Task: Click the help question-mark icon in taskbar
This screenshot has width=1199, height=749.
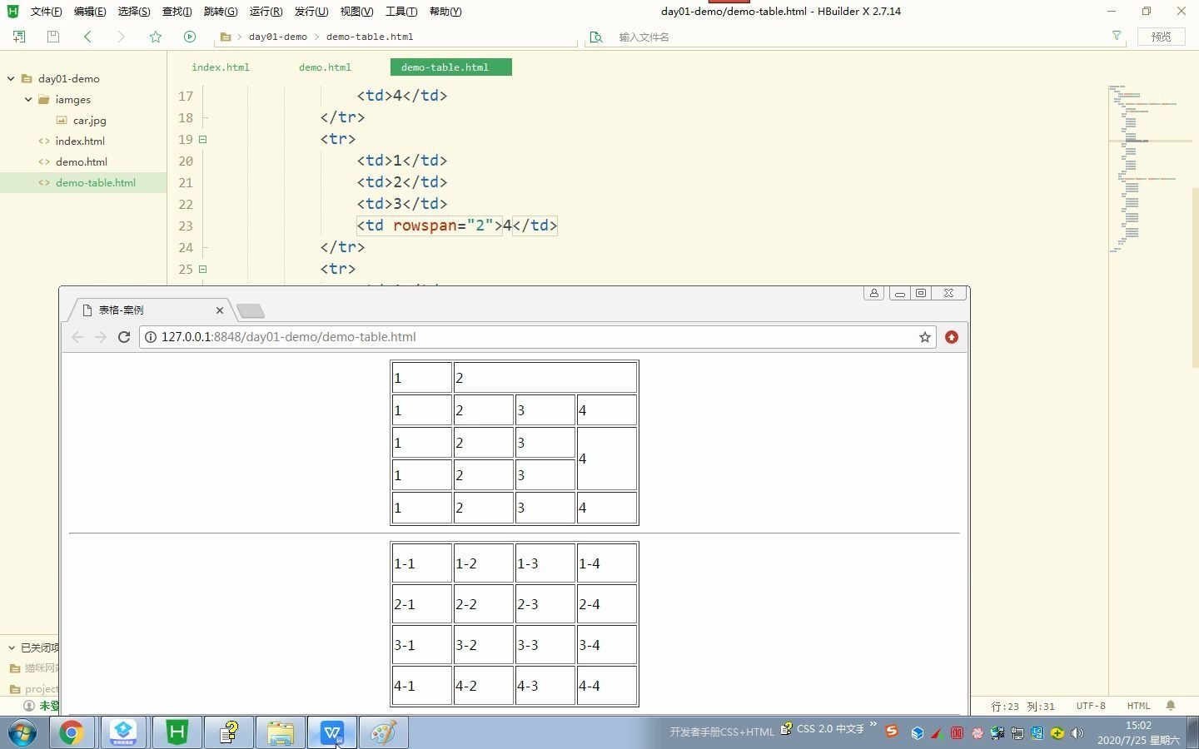Action: [229, 732]
